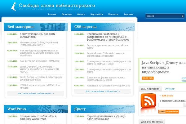Open the Главная menu item
Viewport: 186px width, 124px height.
tap(52, 14)
